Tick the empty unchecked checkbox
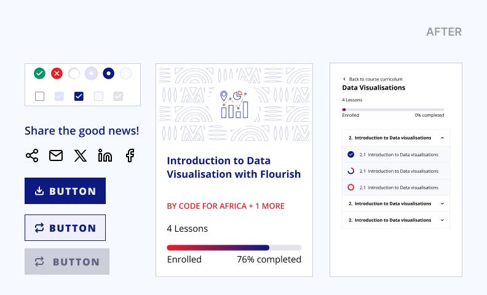The image size is (487, 295). (x=39, y=96)
